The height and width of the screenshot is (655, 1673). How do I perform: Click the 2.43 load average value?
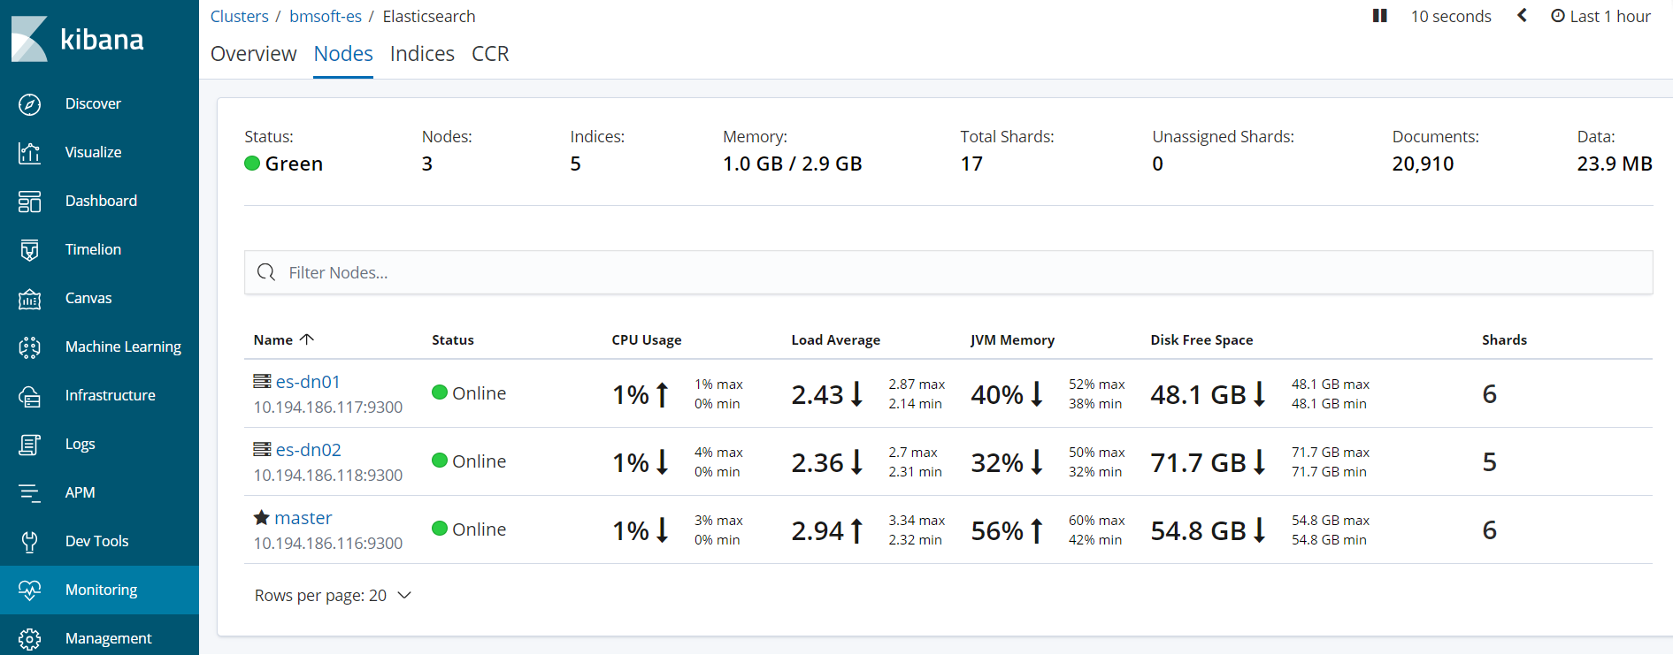[x=817, y=394]
